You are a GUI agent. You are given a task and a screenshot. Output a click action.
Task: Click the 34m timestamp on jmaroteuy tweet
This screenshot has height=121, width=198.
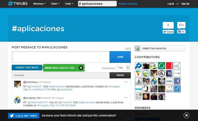126,82
